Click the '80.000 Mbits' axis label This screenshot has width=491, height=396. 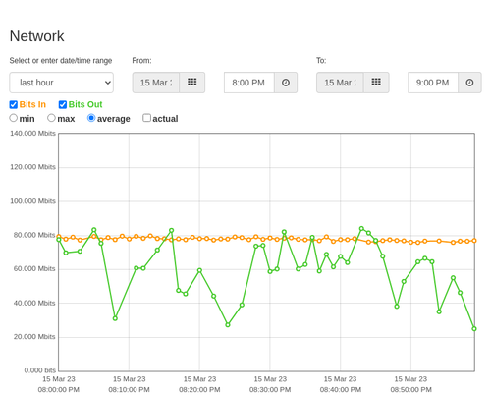coord(34,235)
